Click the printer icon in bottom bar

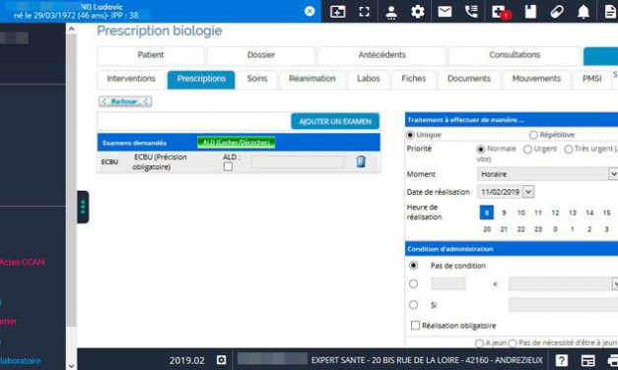pos(613,360)
